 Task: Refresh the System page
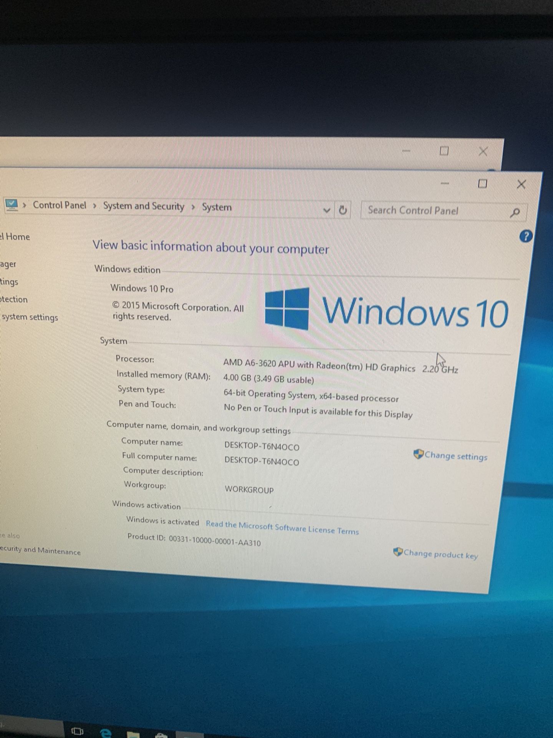(x=343, y=210)
